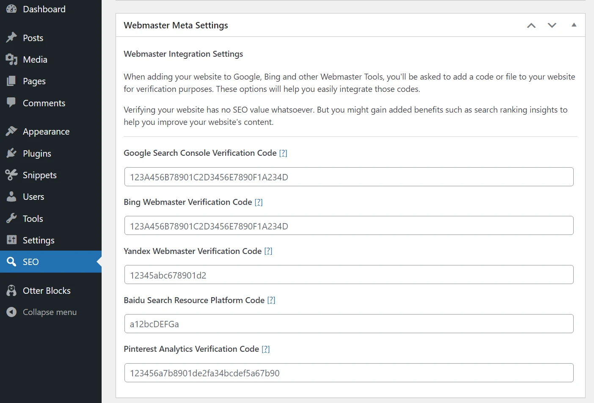Click the Collapse menu arrow icon

[11, 312]
